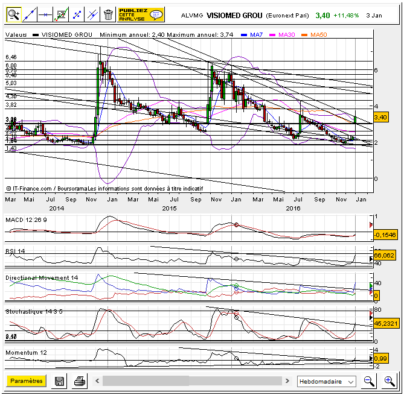
Task: Click the blue MA7 color swatch
Action: pyautogui.click(x=244, y=35)
